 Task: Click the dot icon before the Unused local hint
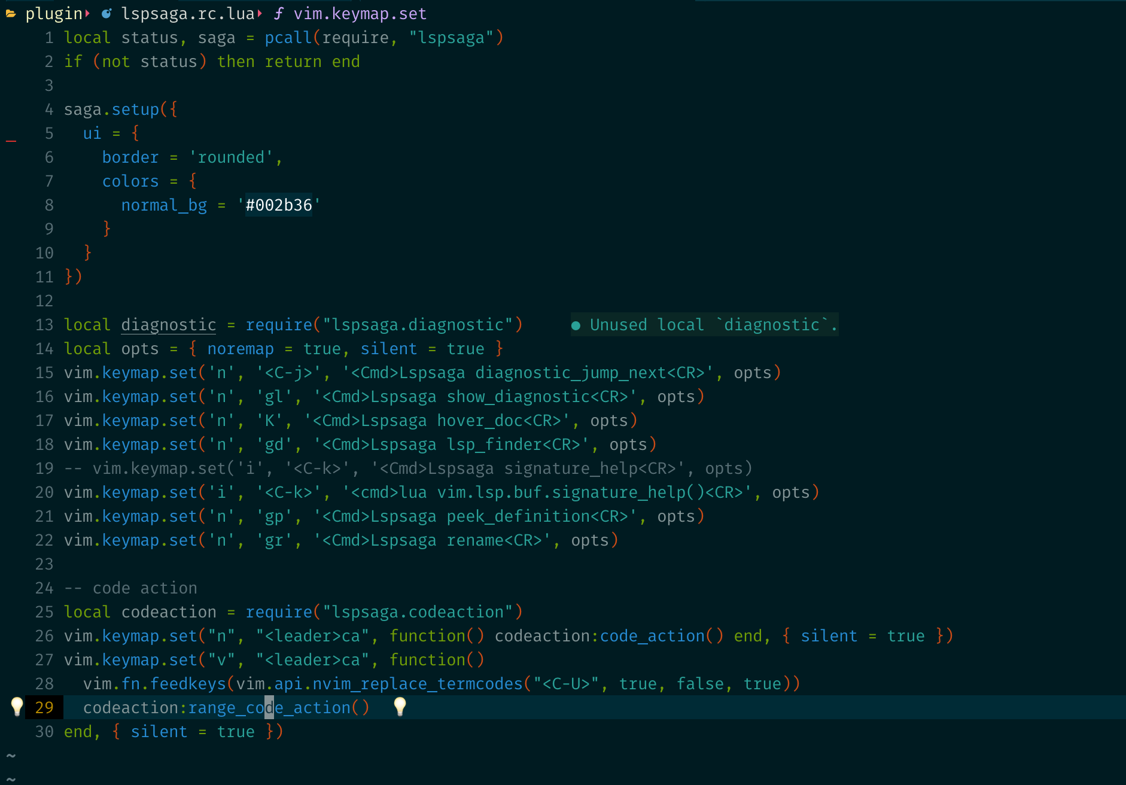pos(576,325)
